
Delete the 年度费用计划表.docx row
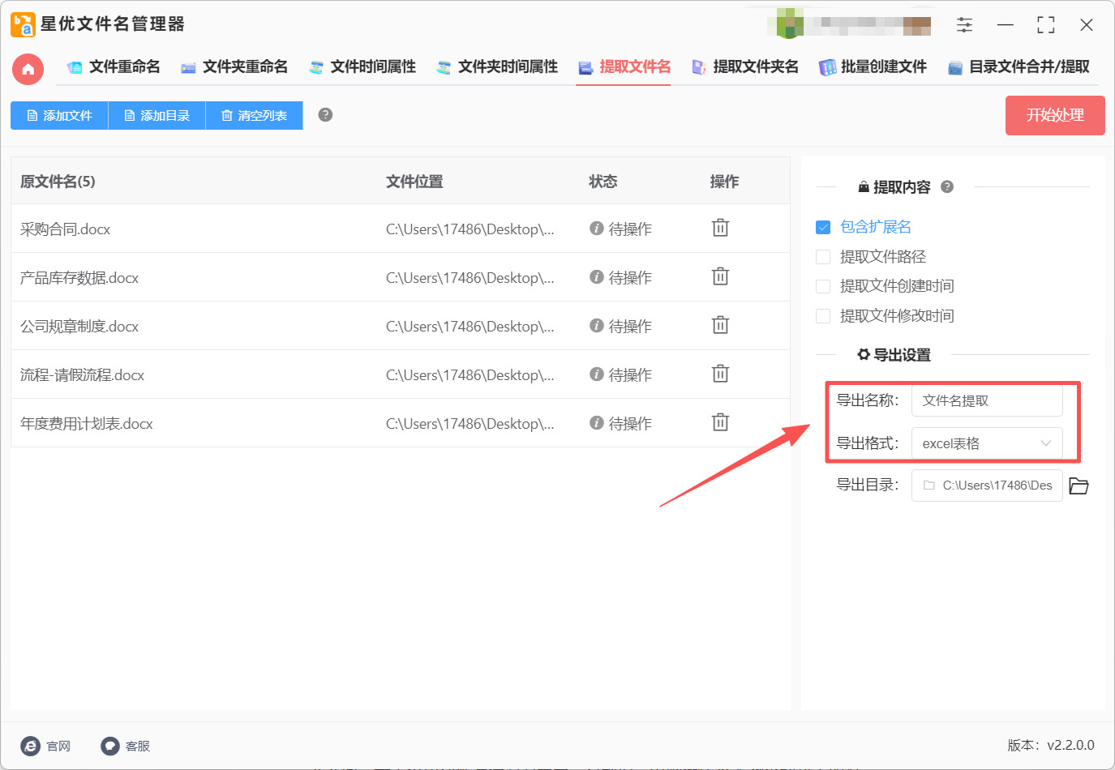720,422
